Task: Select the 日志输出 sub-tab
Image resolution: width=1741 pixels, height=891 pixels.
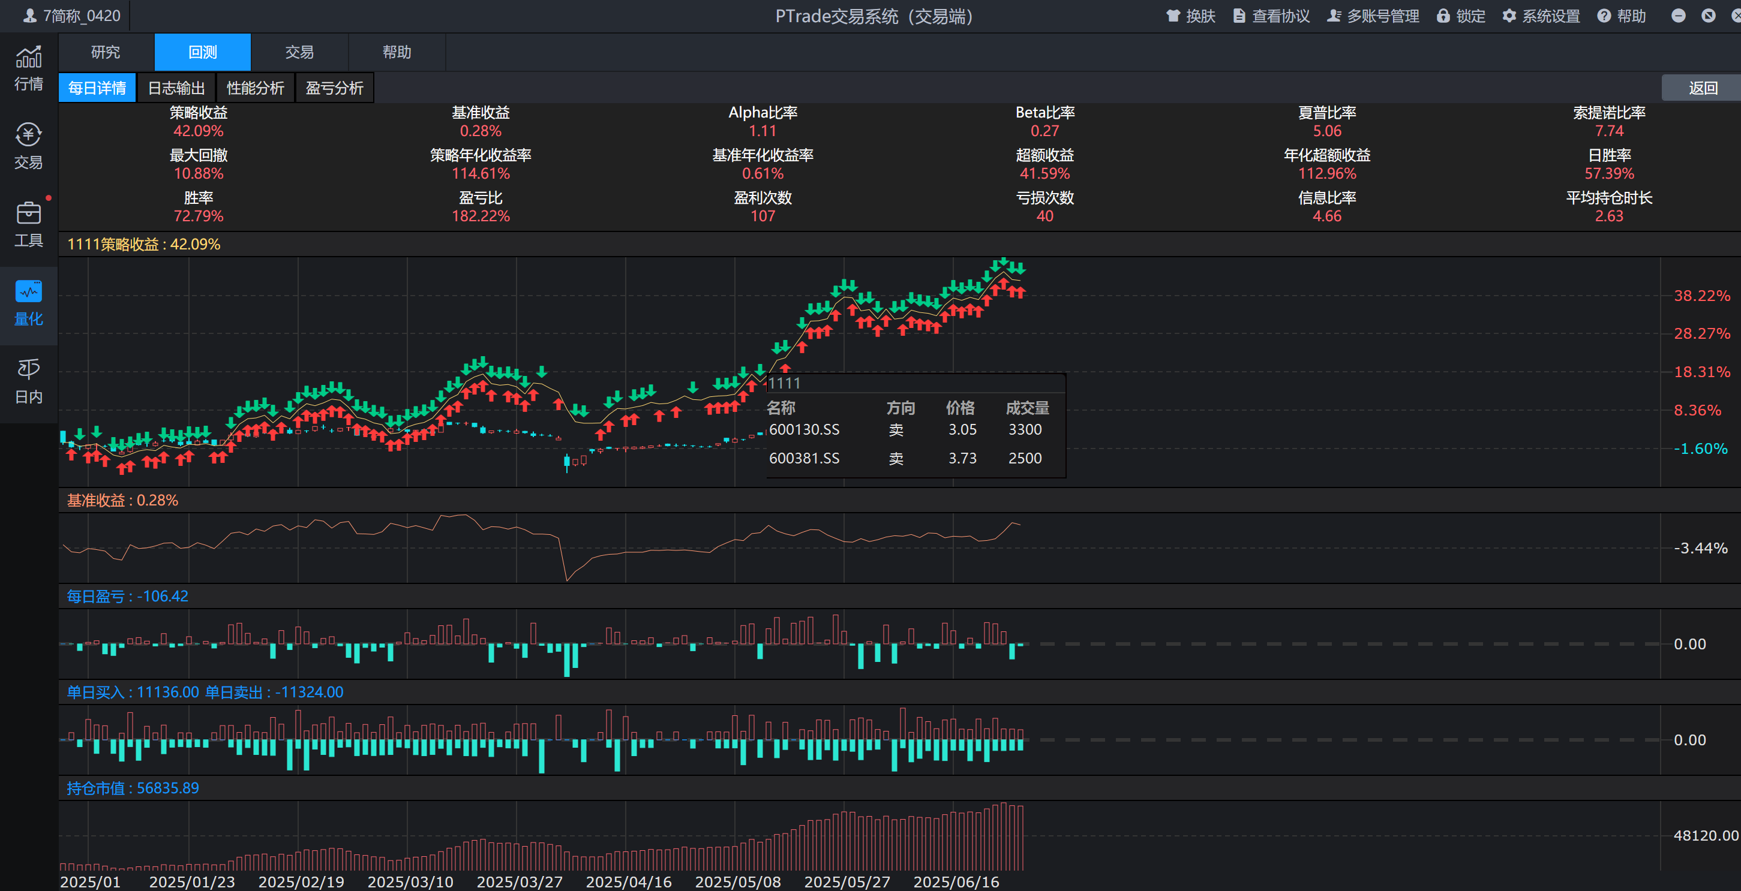Action: point(176,88)
